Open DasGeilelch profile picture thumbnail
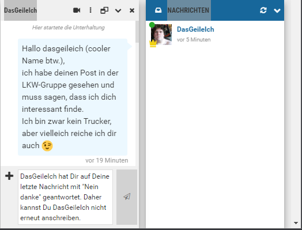 pyautogui.click(x=161, y=35)
